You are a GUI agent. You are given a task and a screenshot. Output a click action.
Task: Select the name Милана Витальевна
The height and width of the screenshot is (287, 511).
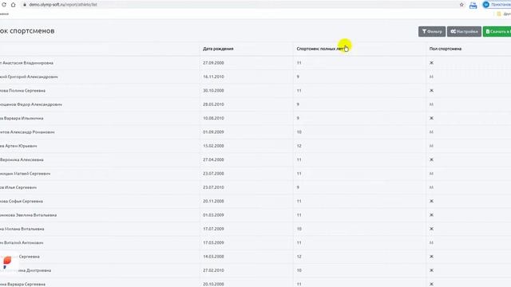[25, 229]
